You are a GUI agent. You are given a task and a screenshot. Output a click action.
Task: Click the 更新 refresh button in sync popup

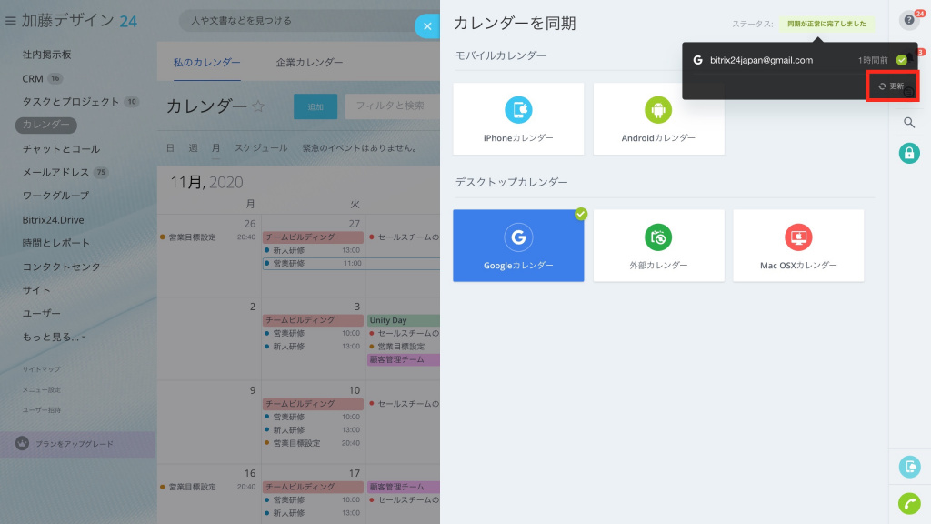(892, 86)
